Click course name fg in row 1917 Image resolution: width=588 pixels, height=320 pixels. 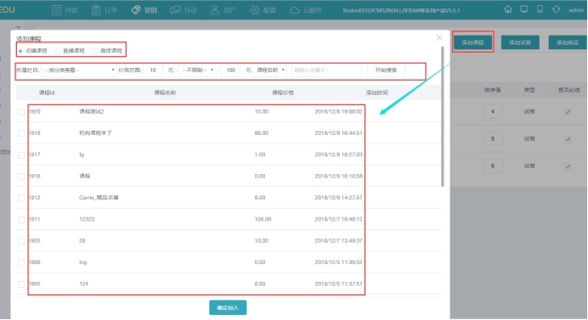click(82, 154)
